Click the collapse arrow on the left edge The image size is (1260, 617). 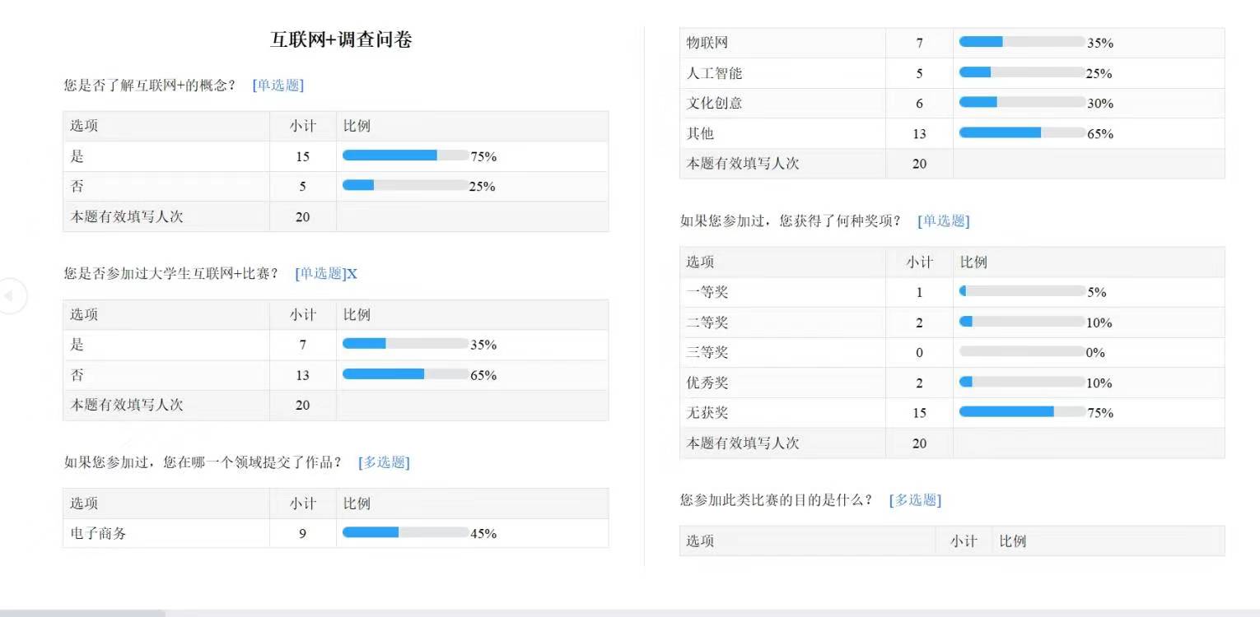pos(10,296)
